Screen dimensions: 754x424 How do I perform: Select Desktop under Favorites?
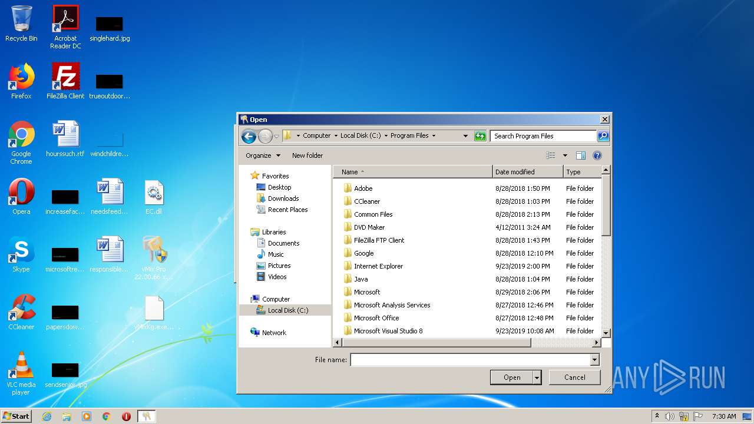click(280, 187)
